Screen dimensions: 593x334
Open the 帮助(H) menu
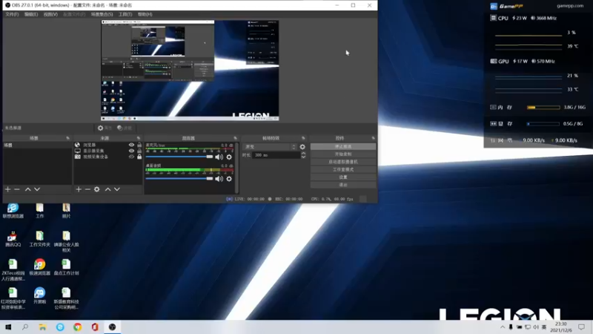click(145, 14)
